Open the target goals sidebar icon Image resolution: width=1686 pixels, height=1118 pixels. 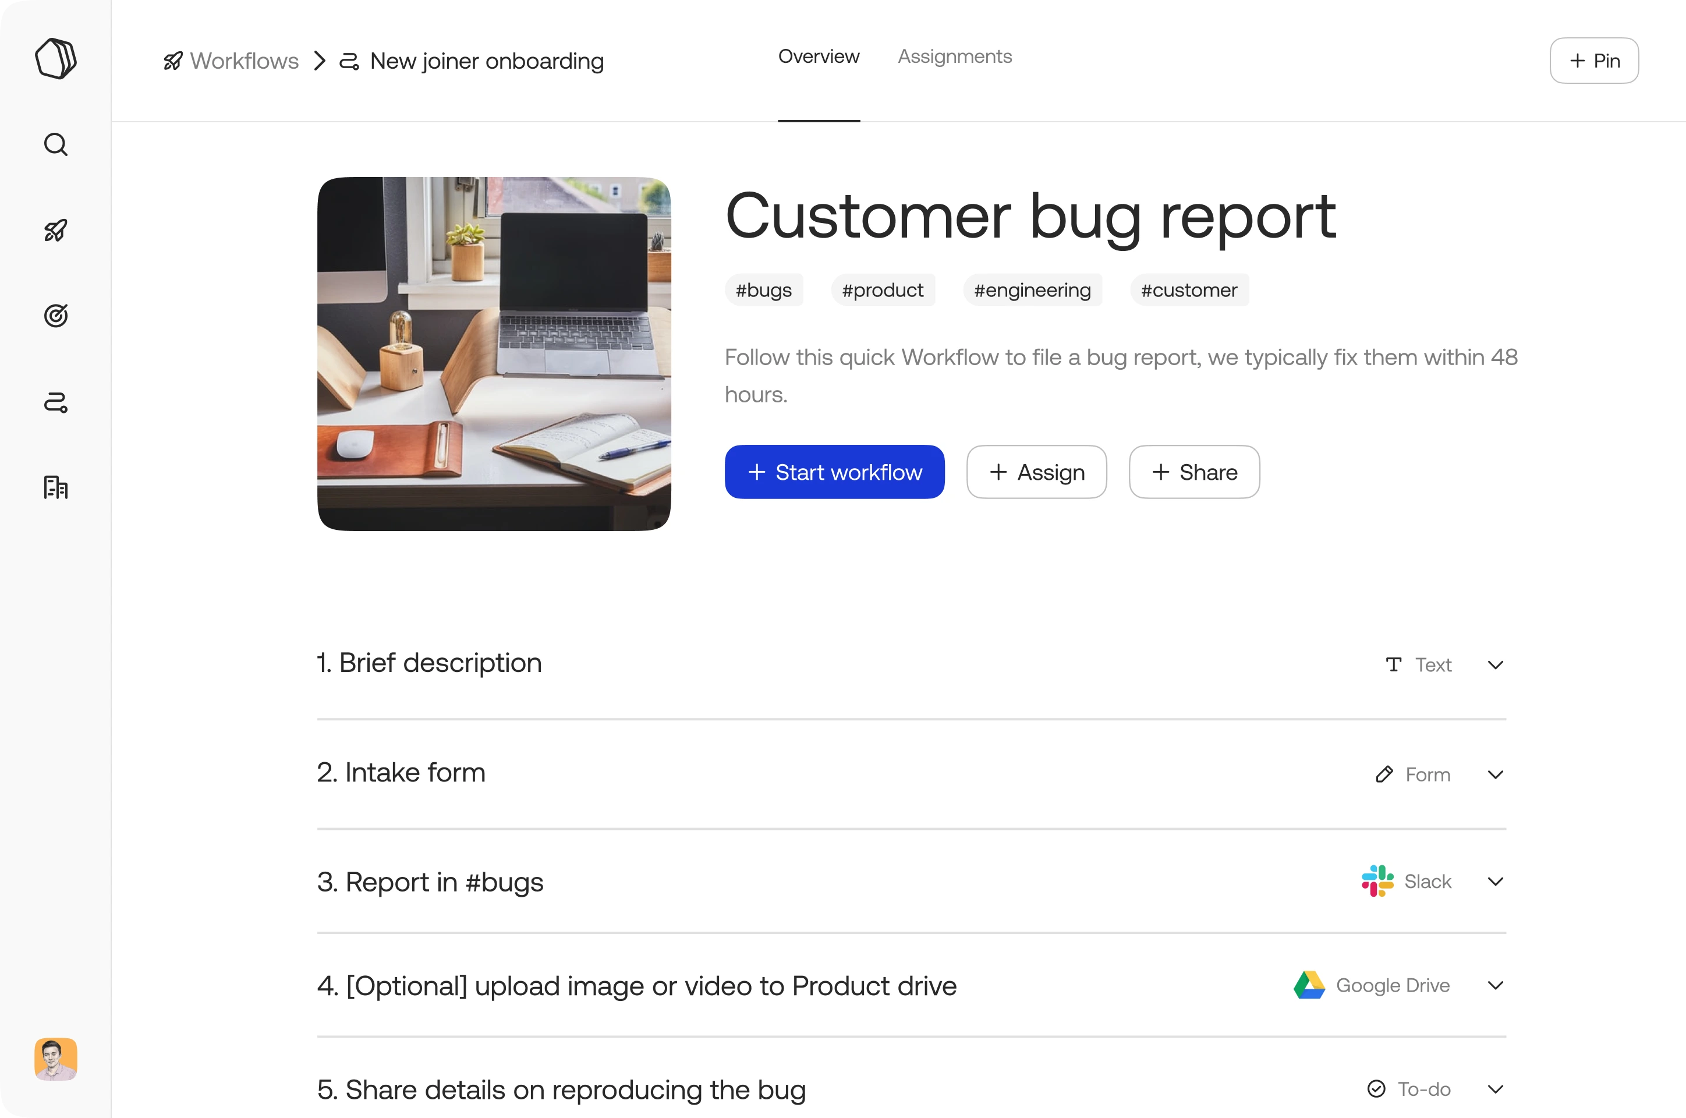click(x=56, y=316)
